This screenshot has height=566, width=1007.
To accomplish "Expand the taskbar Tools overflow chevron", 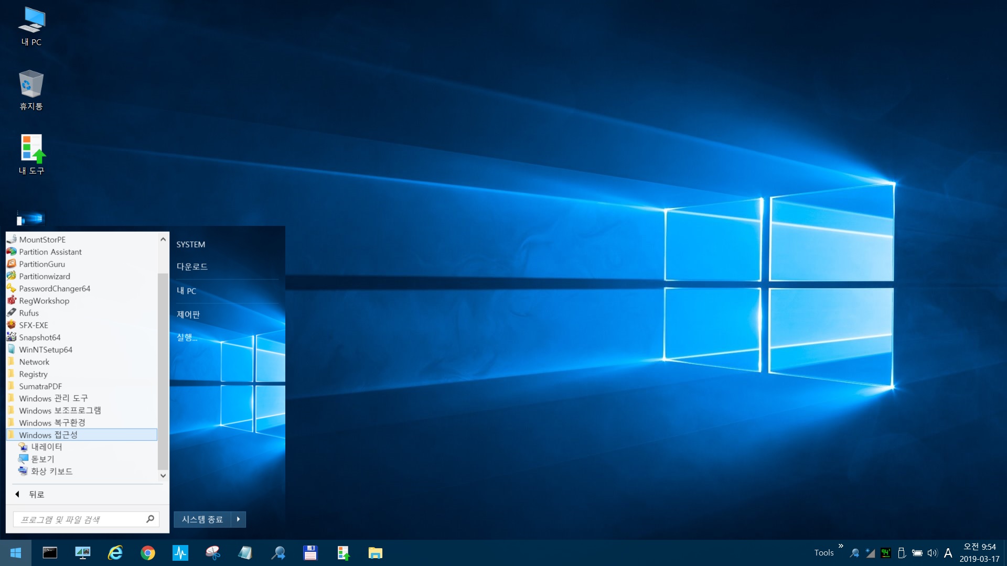I will pos(841,546).
